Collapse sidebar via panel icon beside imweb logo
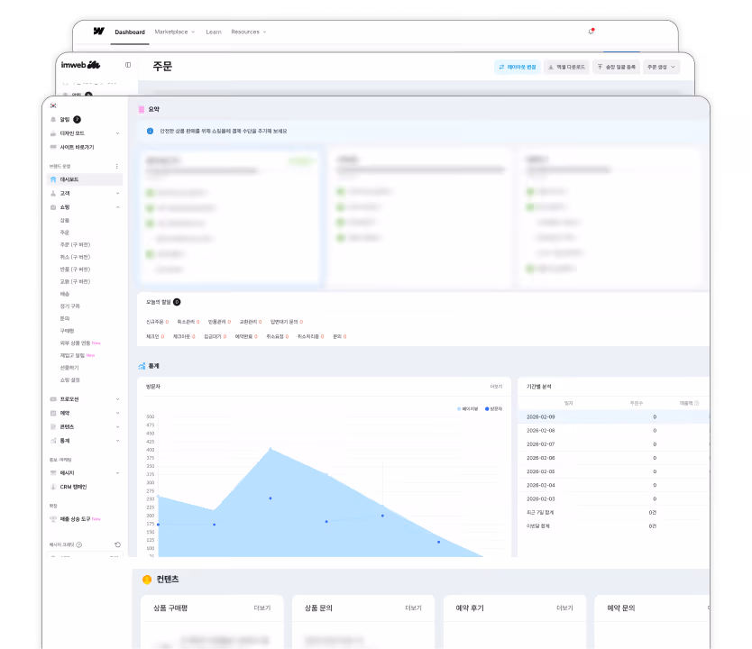The height and width of the screenshot is (649, 752). (128, 65)
